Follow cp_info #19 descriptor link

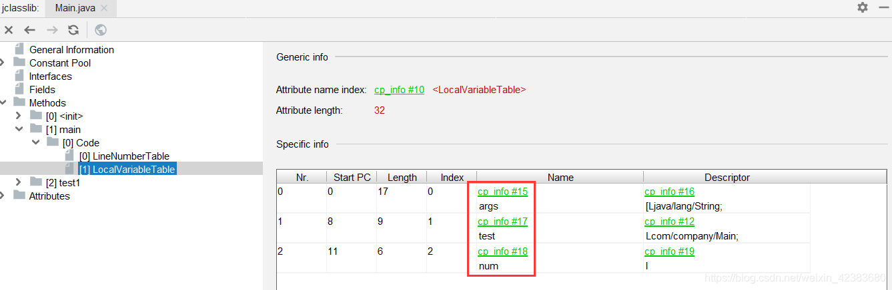(669, 251)
